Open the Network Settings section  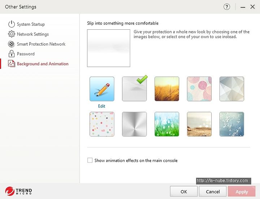pos(33,34)
